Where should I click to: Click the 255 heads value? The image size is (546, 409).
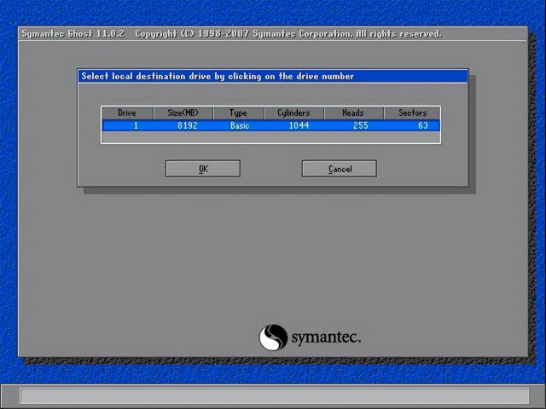(360, 125)
